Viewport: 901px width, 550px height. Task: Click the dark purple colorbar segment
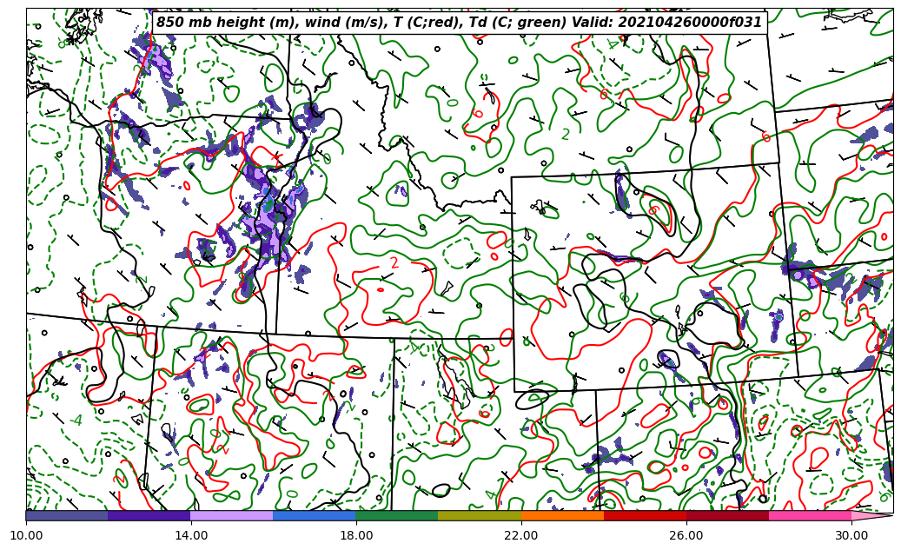pos(149,516)
